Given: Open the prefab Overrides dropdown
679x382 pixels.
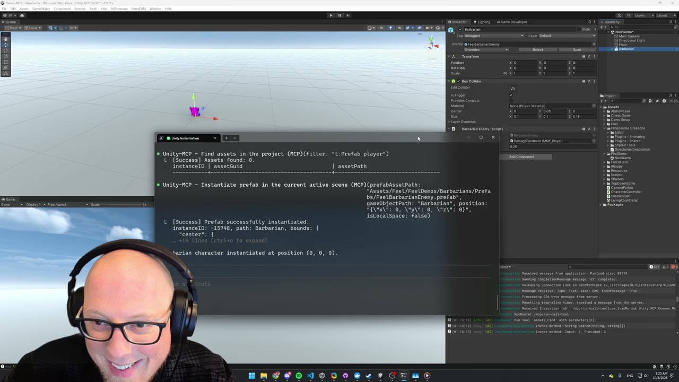Looking at the screenshot, I should [485, 50].
